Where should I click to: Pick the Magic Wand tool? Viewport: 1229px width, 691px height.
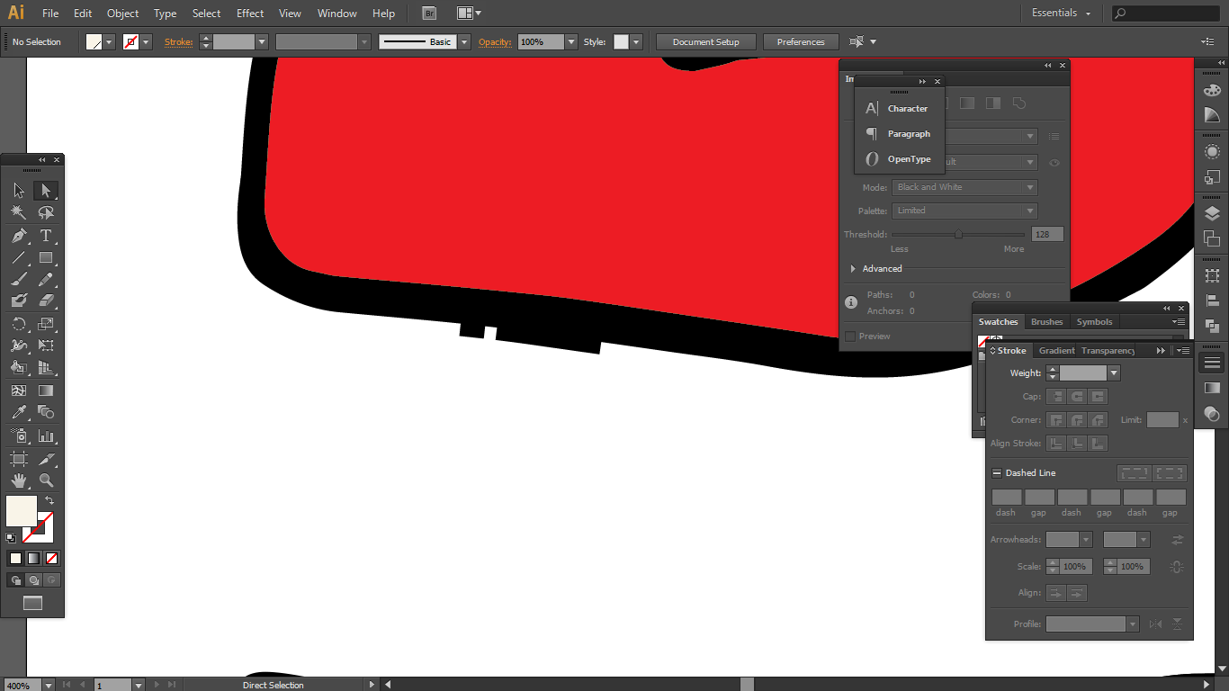coord(19,213)
